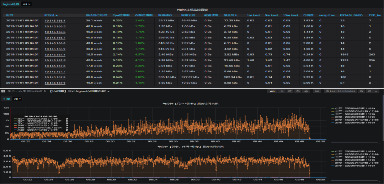Expand the Nginx机器 All dropdown
This screenshot has width=384, height=184.
(26, 4)
